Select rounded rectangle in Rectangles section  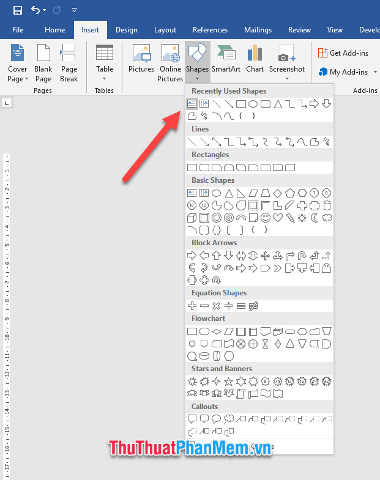(204, 168)
